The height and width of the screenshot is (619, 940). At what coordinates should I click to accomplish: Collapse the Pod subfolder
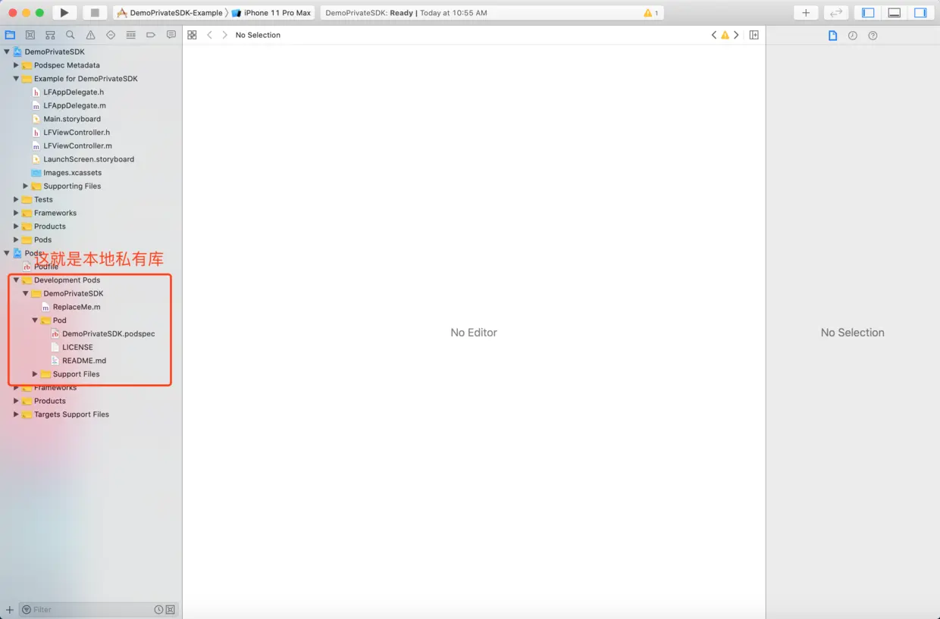pos(35,320)
